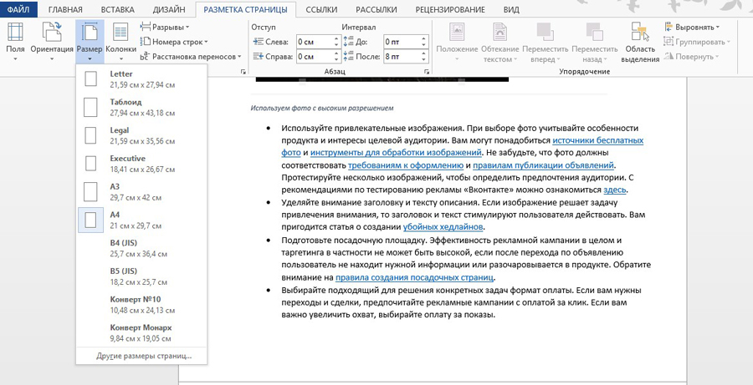Click the После spacing input field
This screenshot has height=385, width=753.
click(401, 57)
